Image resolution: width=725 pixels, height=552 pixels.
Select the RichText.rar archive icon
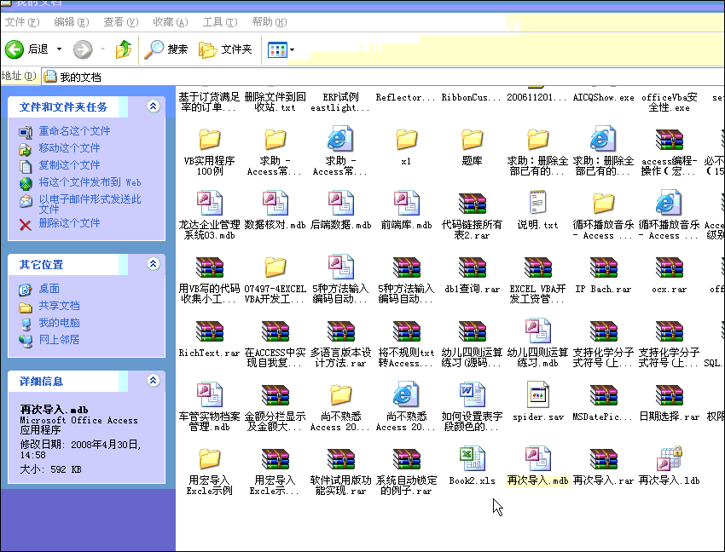point(210,331)
